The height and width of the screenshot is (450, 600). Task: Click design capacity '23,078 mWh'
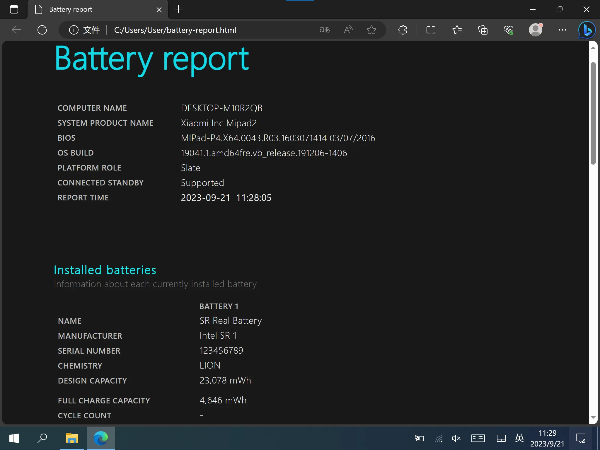(225, 380)
